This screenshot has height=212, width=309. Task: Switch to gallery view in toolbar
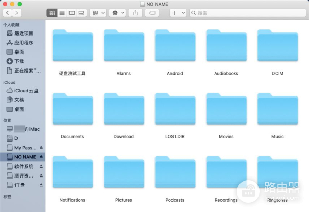pos(81,12)
